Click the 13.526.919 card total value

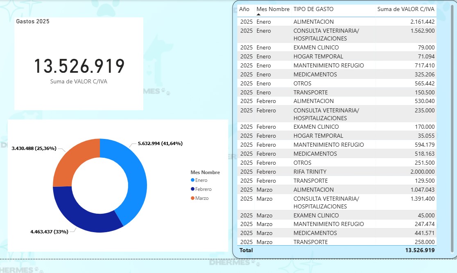[79, 67]
